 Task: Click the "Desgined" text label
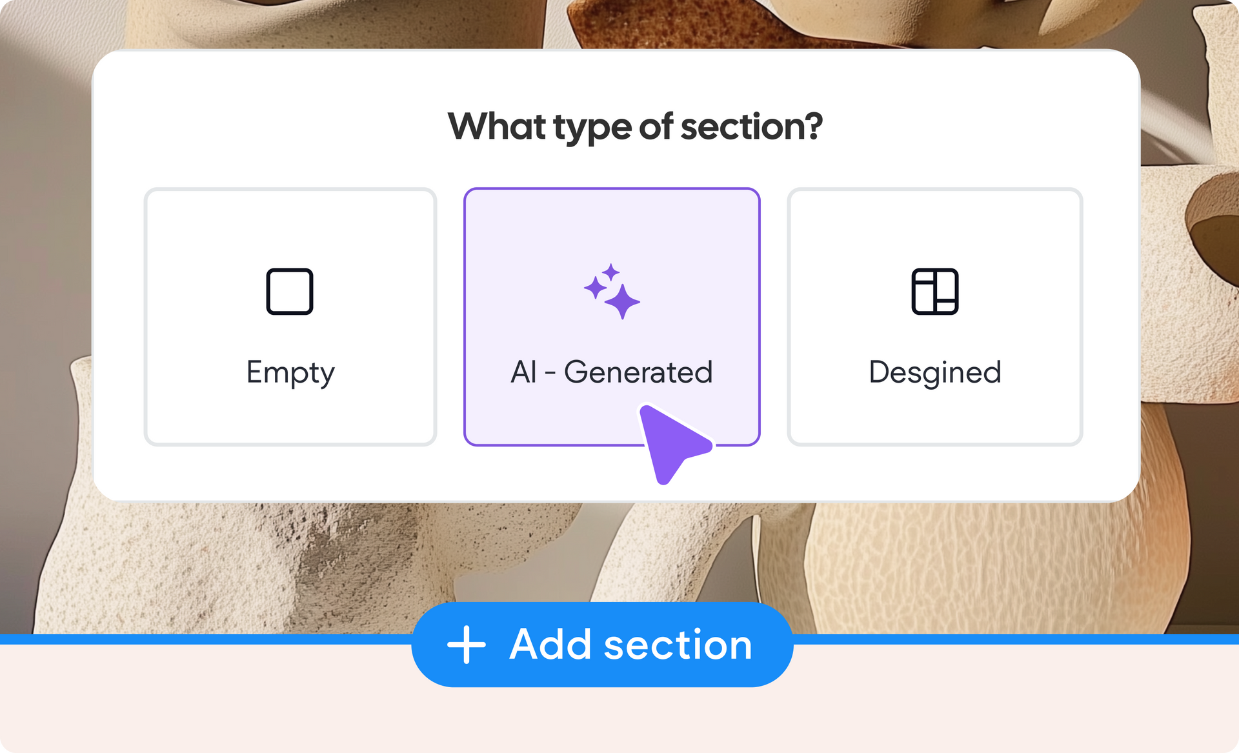(x=935, y=373)
